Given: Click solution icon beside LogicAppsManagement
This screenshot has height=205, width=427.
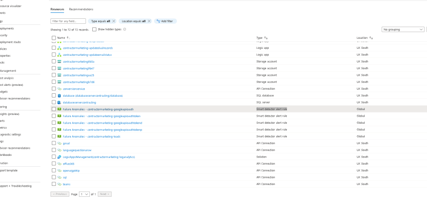Looking at the screenshot, I should coord(59,157).
